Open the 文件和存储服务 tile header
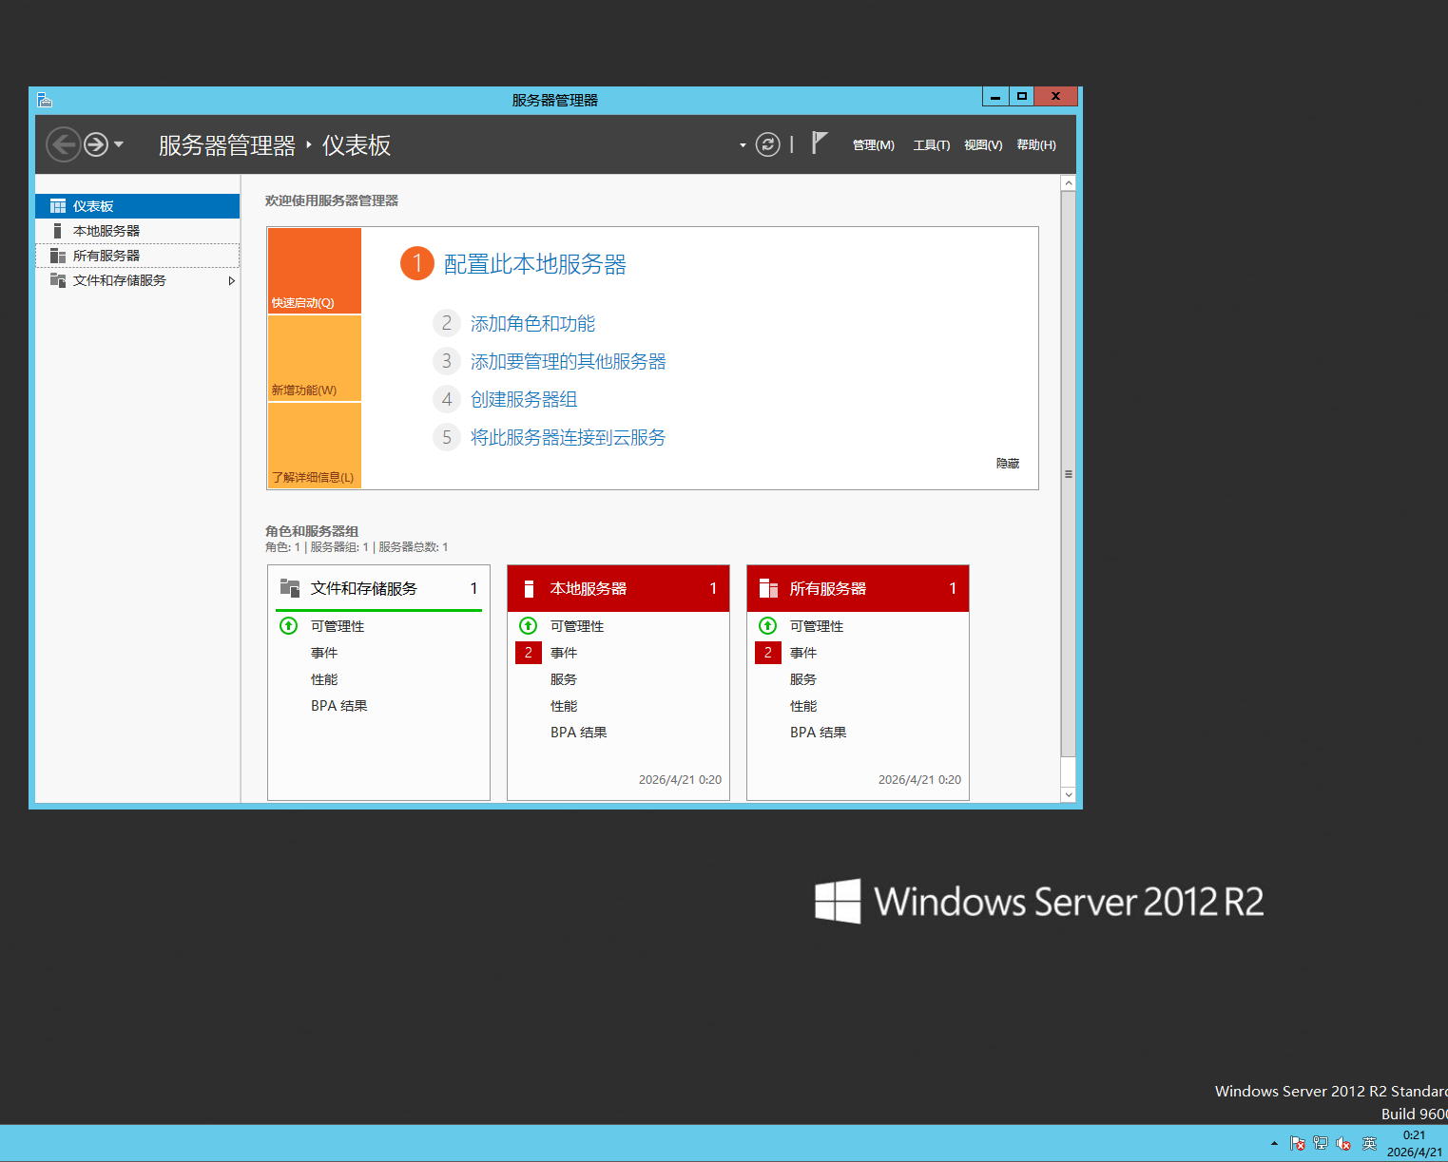 pyautogui.click(x=378, y=588)
